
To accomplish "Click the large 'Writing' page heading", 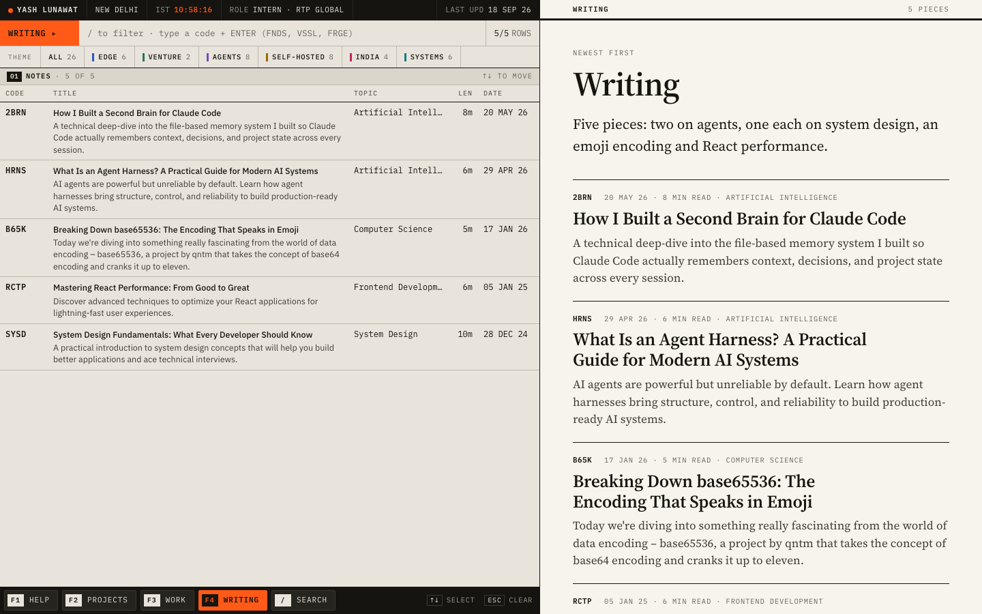I will click(x=626, y=85).
